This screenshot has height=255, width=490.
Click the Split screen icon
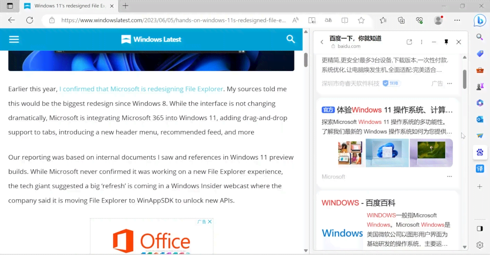pos(345,20)
